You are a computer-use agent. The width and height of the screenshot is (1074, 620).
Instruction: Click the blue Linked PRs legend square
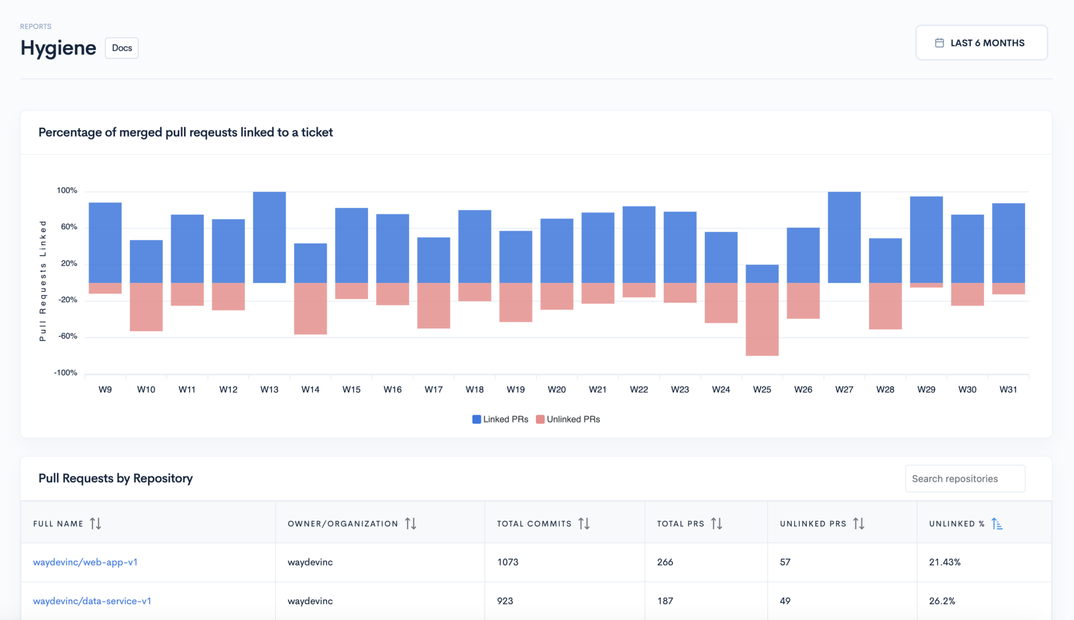[476, 419]
